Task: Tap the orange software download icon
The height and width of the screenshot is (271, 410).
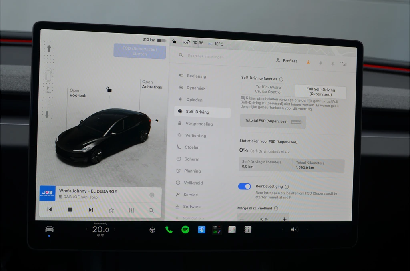Action: coord(308,62)
